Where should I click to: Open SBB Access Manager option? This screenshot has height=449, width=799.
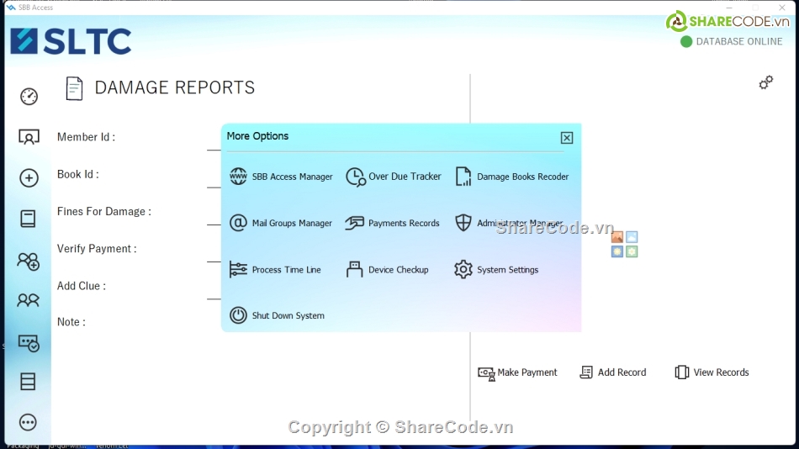pos(282,177)
